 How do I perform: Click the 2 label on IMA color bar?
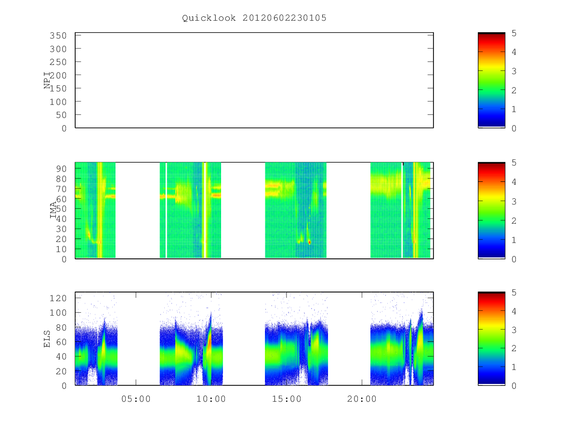[x=514, y=221]
